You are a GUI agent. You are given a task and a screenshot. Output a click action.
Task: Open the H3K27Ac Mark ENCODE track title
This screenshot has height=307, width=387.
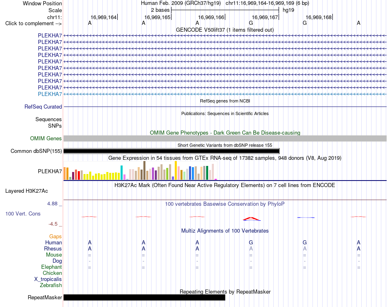224,185
